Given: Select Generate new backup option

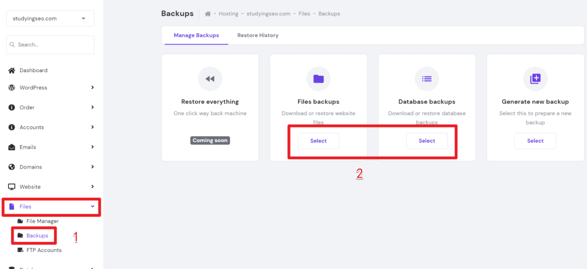Looking at the screenshot, I should pyautogui.click(x=535, y=141).
